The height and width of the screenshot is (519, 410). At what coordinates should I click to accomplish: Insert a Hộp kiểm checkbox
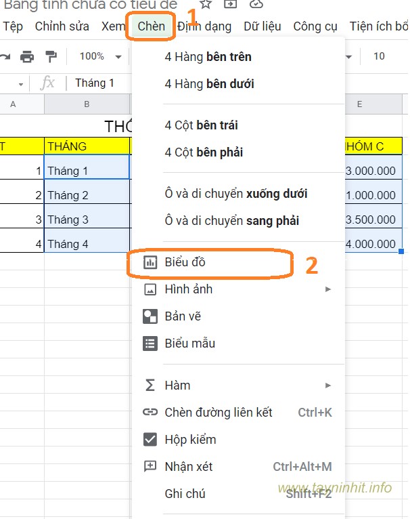[x=189, y=440]
